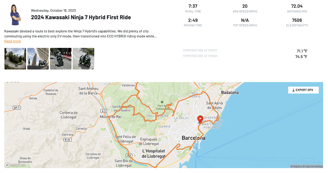Click the Sant Boi de Llobregat label
Screen dimensions: 328x173
point(124,163)
